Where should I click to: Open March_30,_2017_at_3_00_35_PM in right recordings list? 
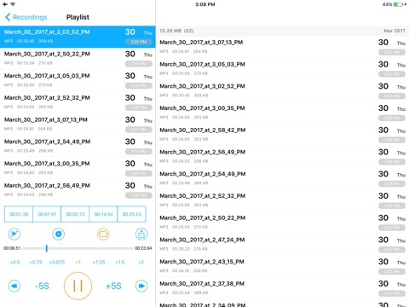tap(282, 113)
